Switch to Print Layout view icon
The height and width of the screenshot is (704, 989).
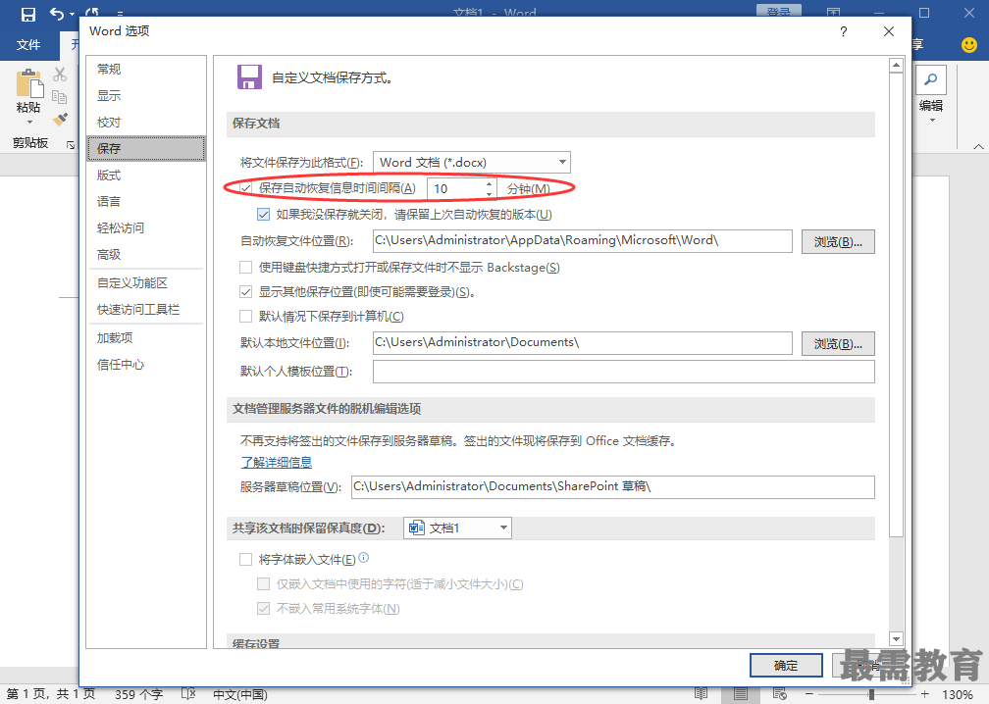(741, 694)
